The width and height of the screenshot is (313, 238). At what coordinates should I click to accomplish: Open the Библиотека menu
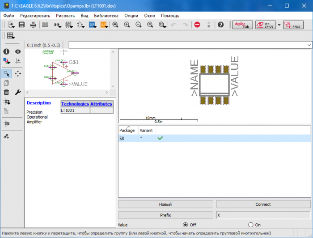pyautogui.click(x=106, y=15)
